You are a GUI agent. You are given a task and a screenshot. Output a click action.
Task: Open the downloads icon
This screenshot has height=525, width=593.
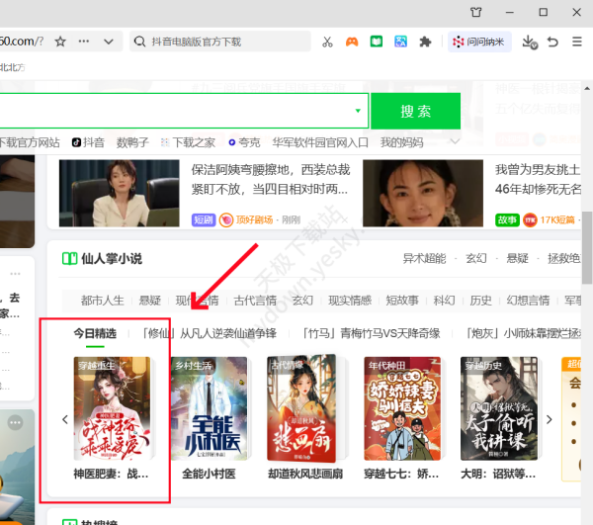point(529,42)
